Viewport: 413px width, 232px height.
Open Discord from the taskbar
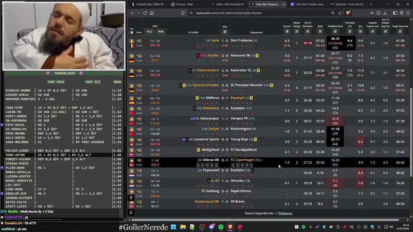(x=211, y=227)
